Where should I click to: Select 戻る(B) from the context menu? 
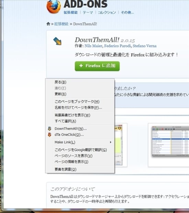click(80, 82)
